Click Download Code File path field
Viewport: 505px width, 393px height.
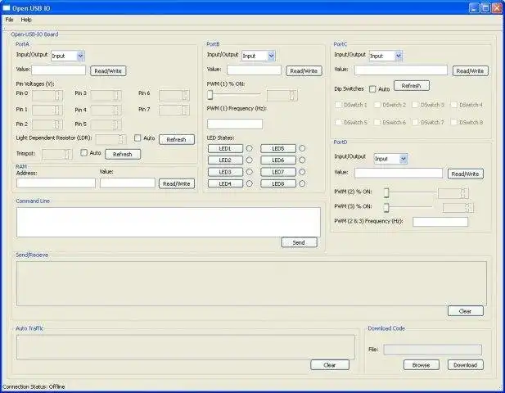tap(432, 350)
